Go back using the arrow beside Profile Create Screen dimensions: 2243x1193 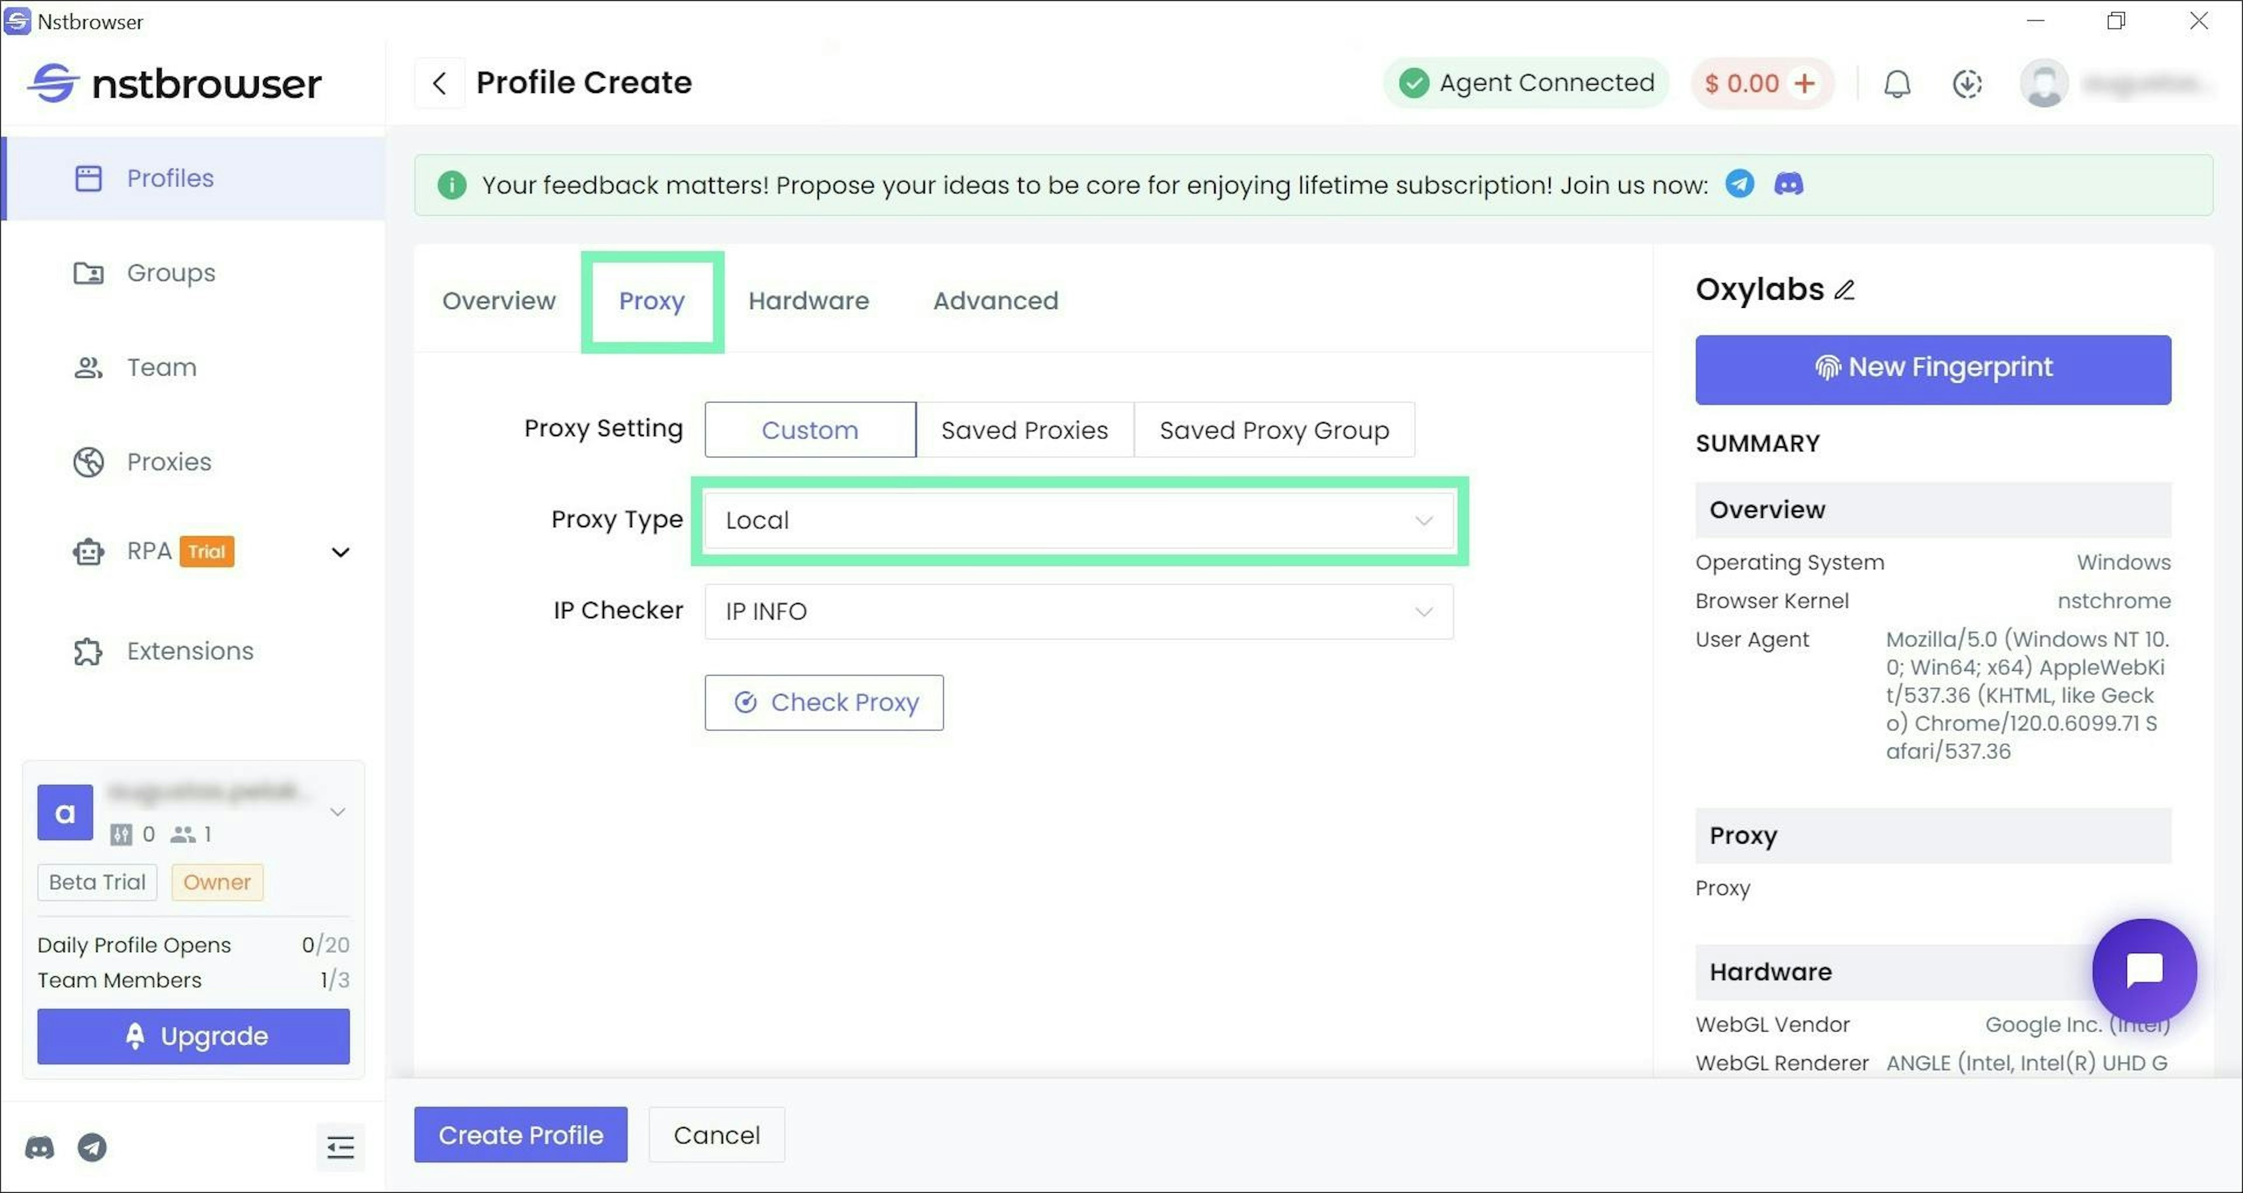pos(440,83)
